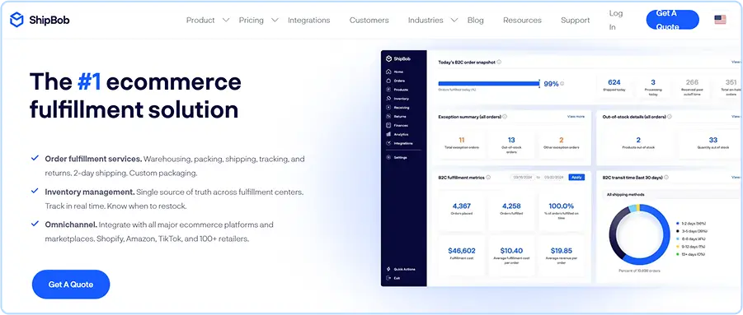Click the dark 3-5 days legend dot

pos(678,231)
